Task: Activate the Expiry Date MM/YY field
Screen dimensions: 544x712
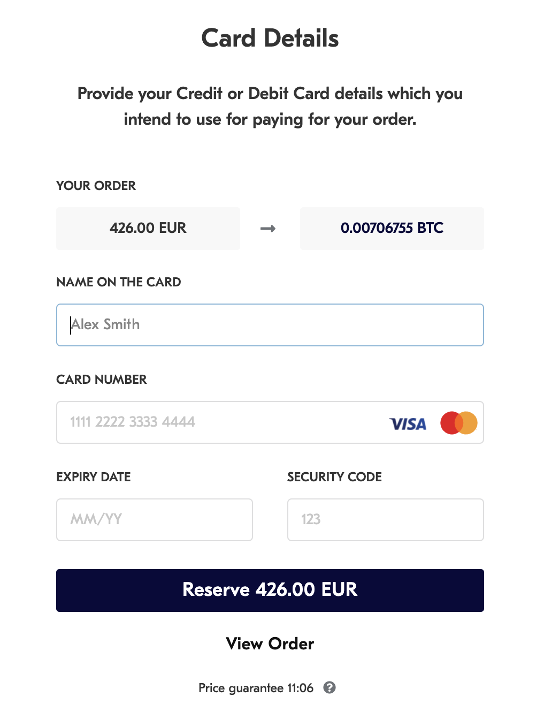Action: tap(155, 520)
